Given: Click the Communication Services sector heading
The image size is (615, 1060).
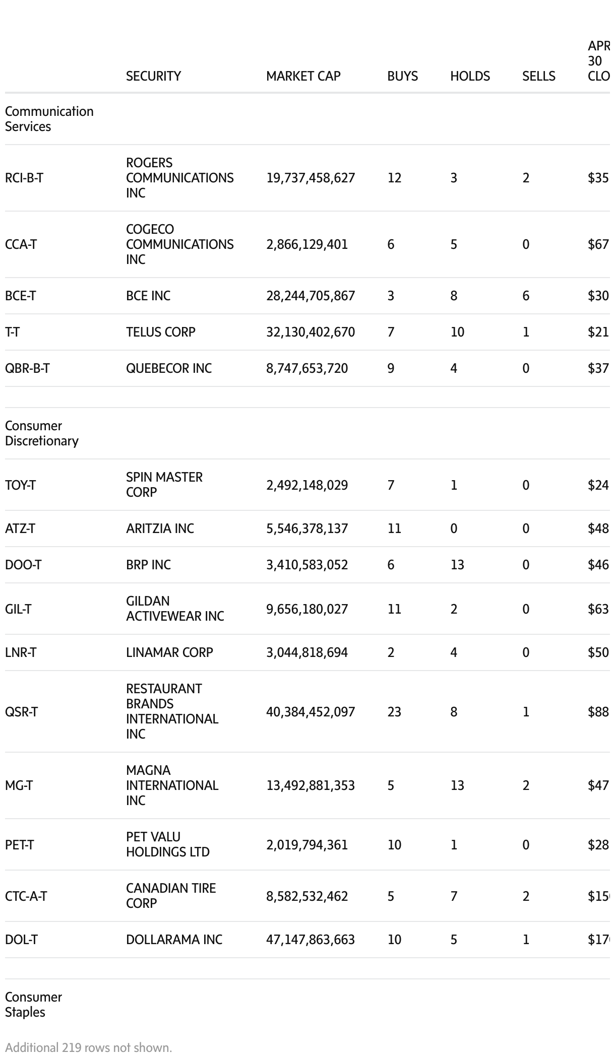Looking at the screenshot, I should 49,119.
